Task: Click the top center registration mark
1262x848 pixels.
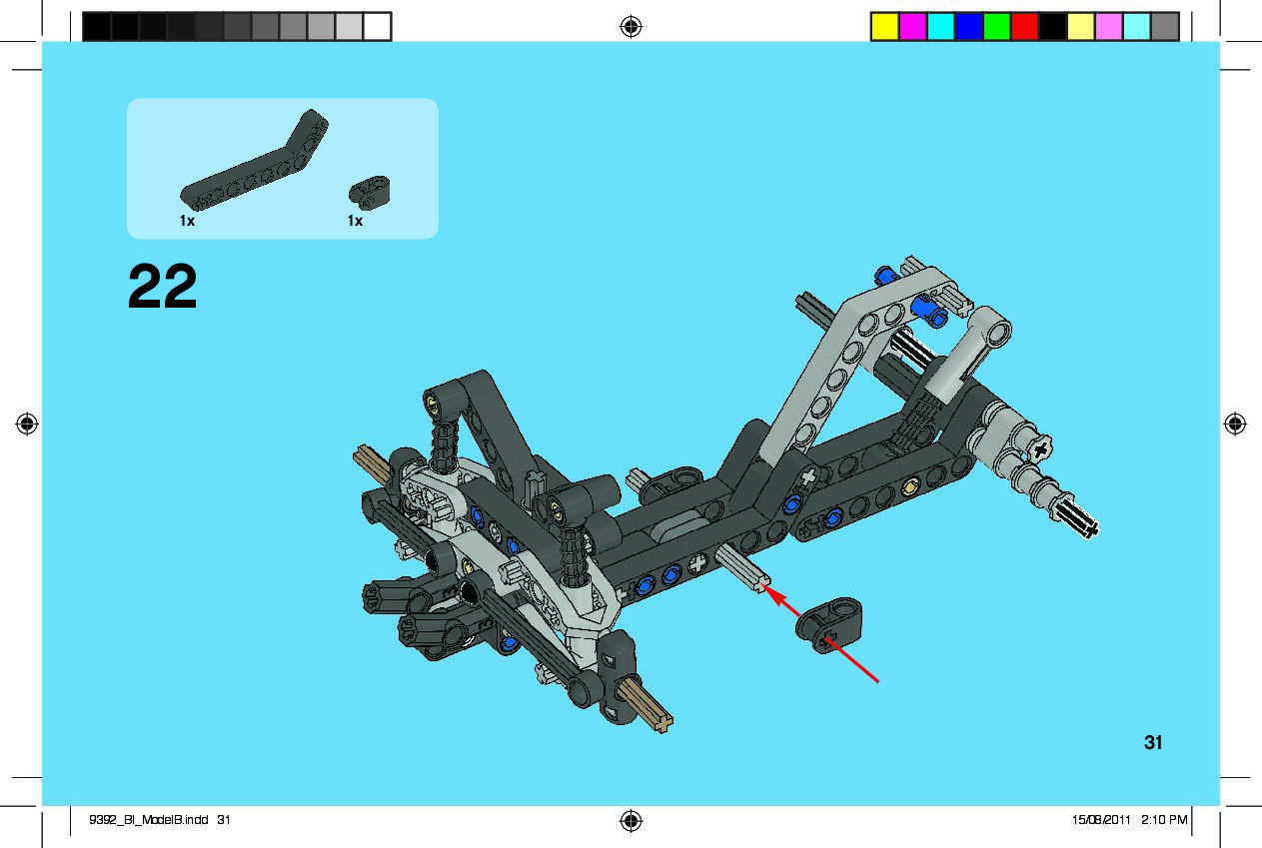Action: pos(630,27)
